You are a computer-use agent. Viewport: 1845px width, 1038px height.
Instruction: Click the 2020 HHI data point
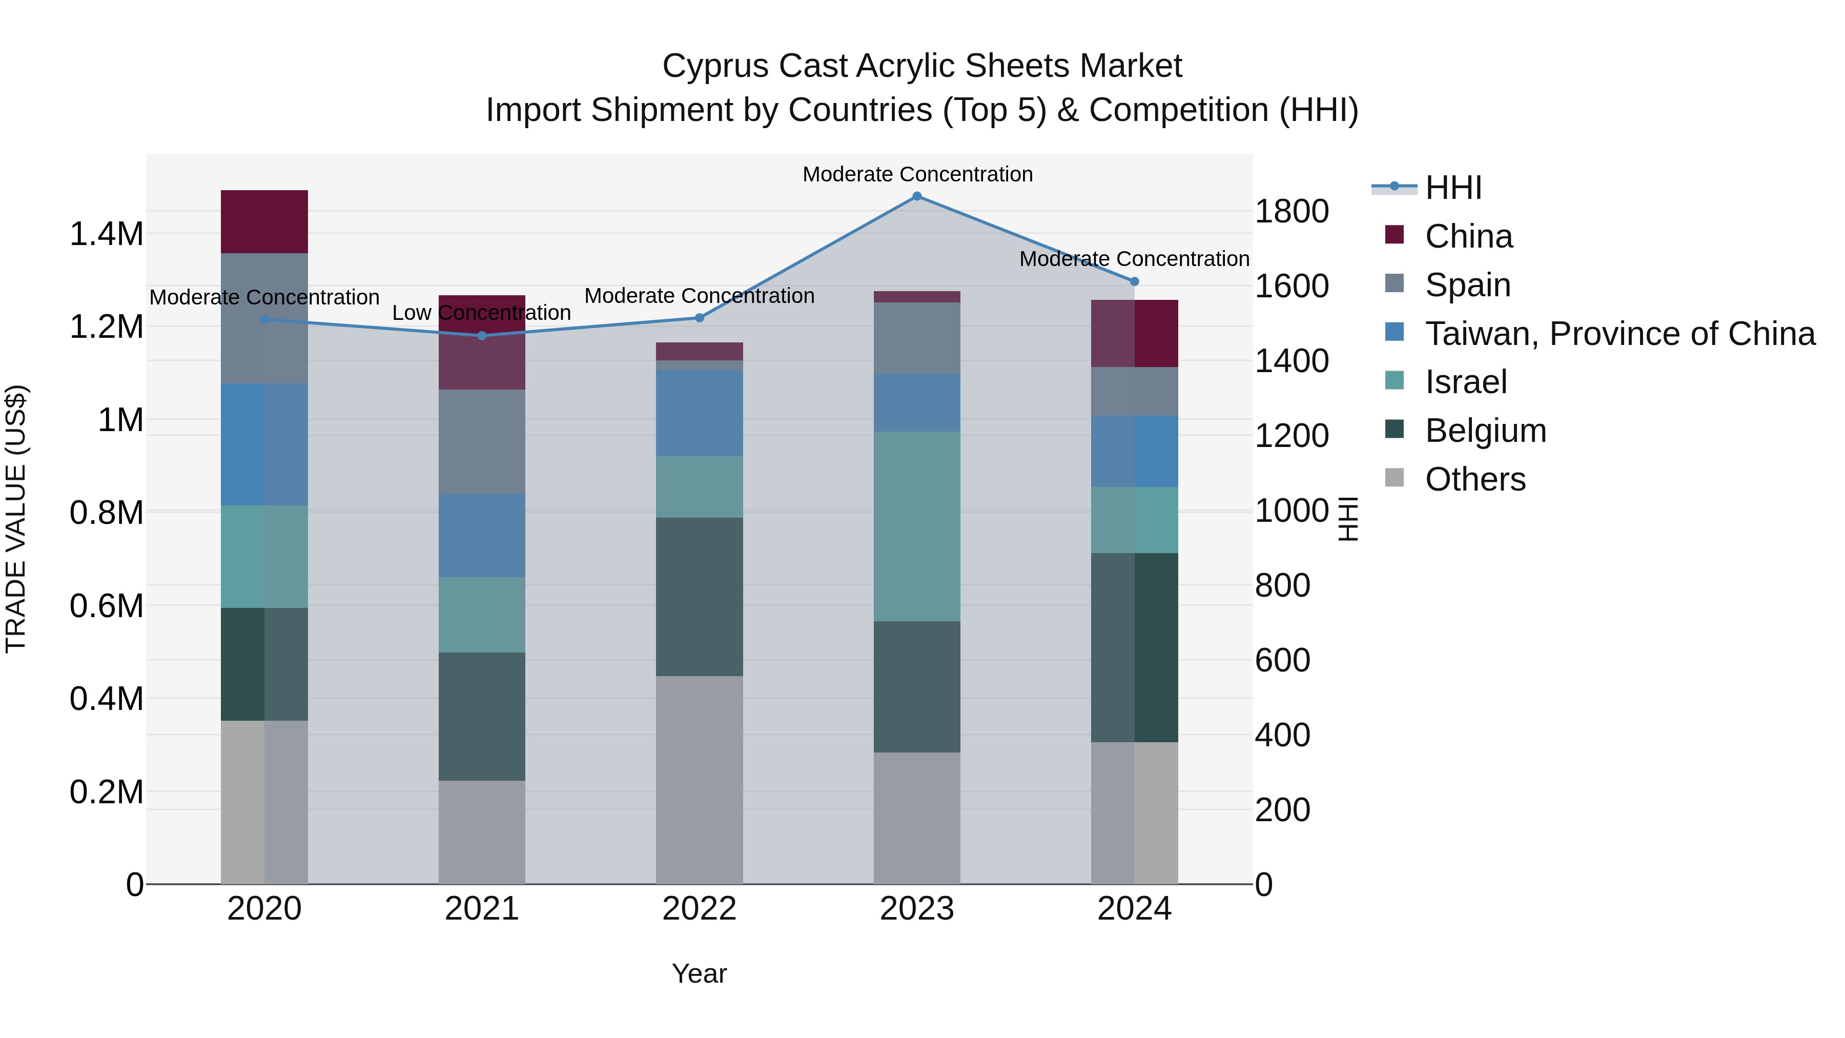click(264, 319)
